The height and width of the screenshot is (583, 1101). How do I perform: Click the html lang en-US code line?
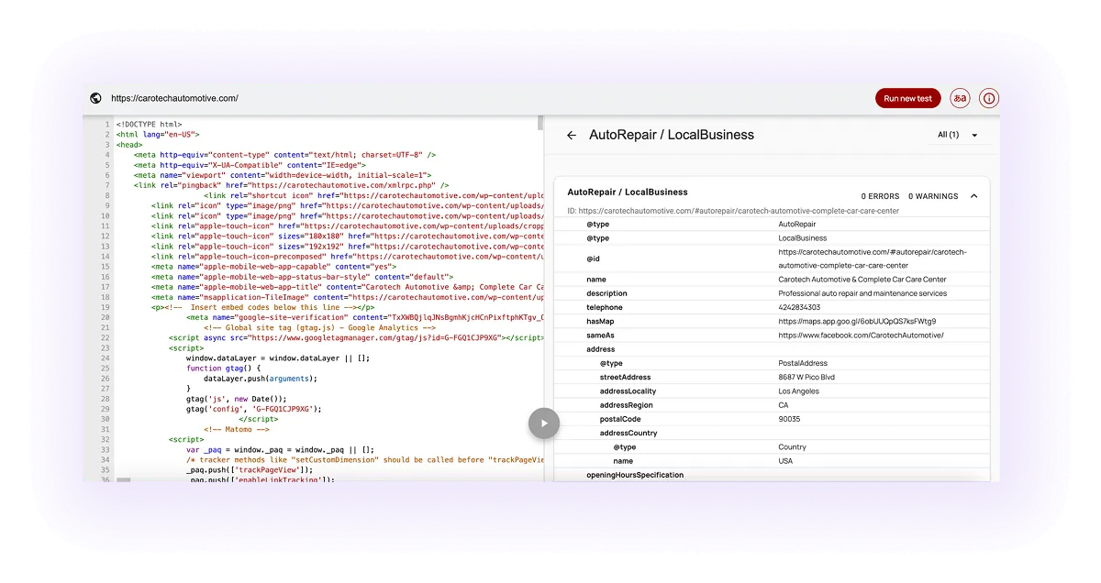click(x=158, y=134)
